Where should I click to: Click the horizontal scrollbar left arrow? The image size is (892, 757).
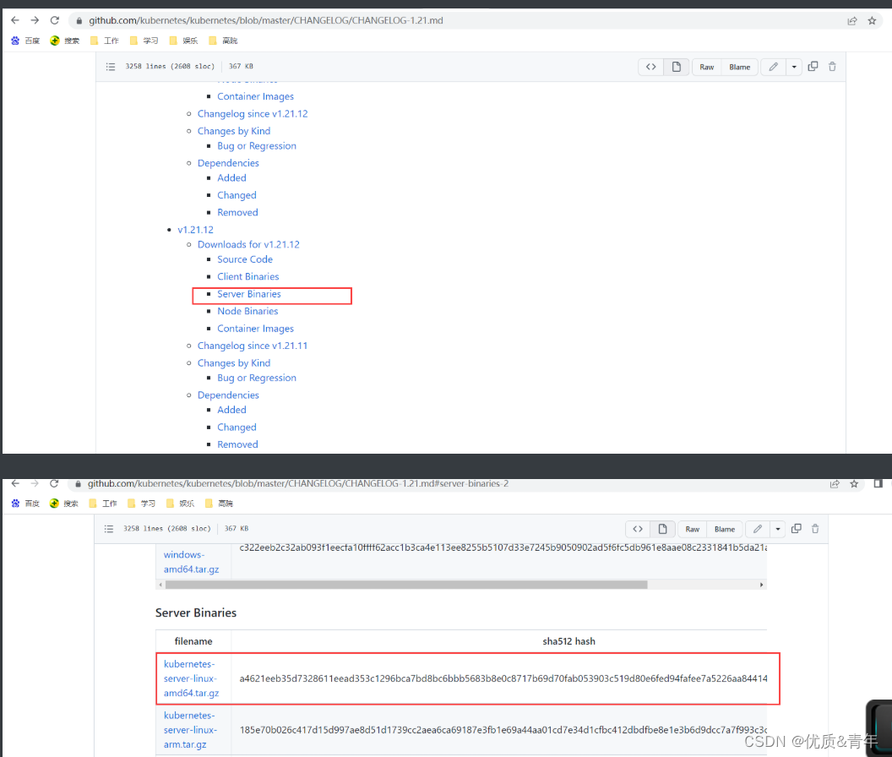[160, 585]
